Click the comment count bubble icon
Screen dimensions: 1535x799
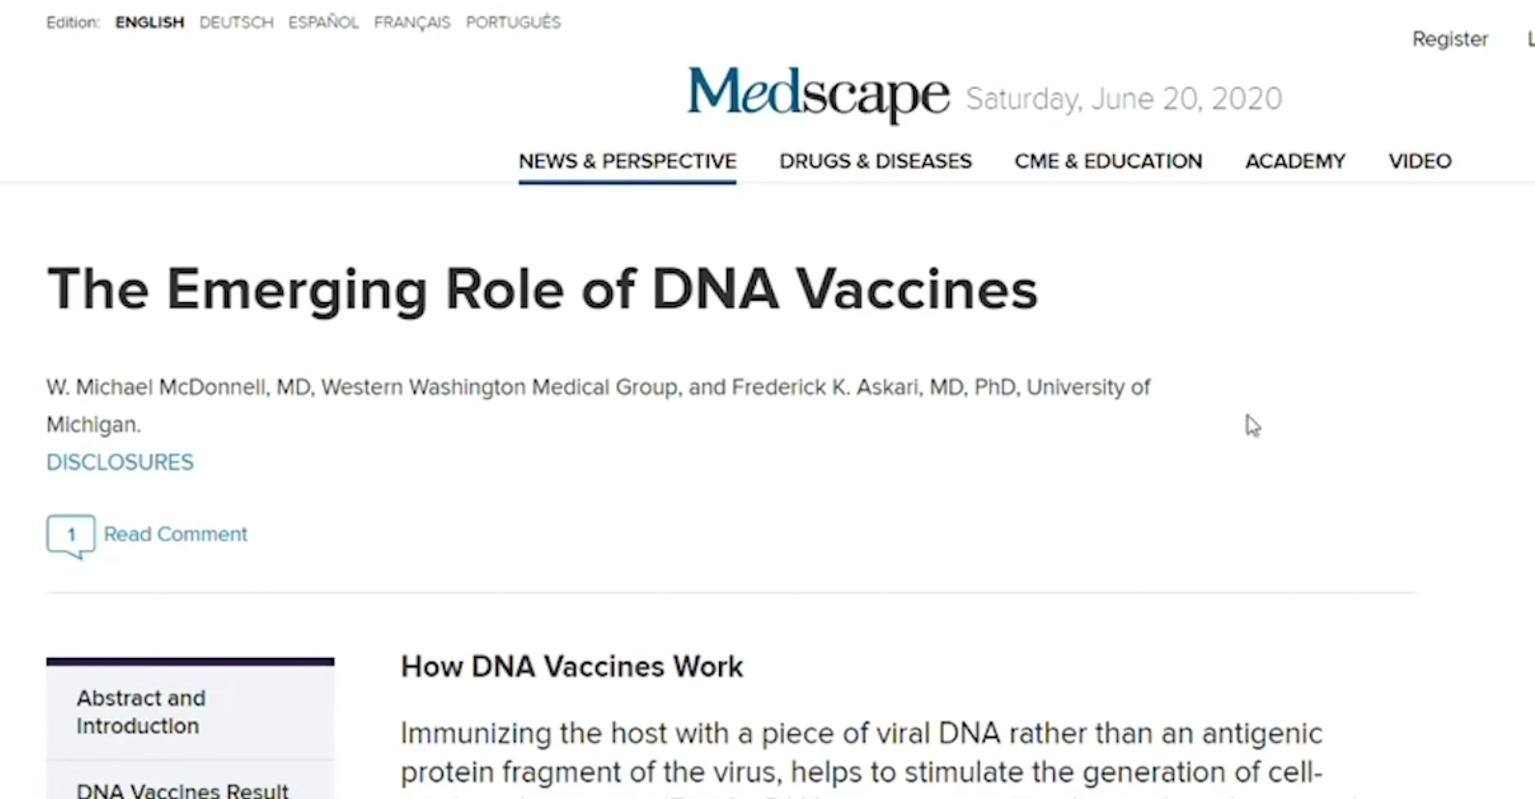coord(70,536)
